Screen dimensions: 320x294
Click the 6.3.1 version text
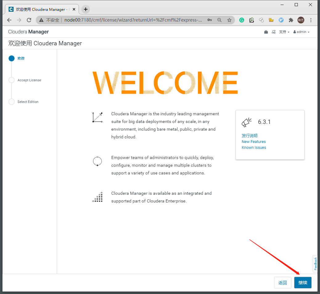[x=264, y=122]
